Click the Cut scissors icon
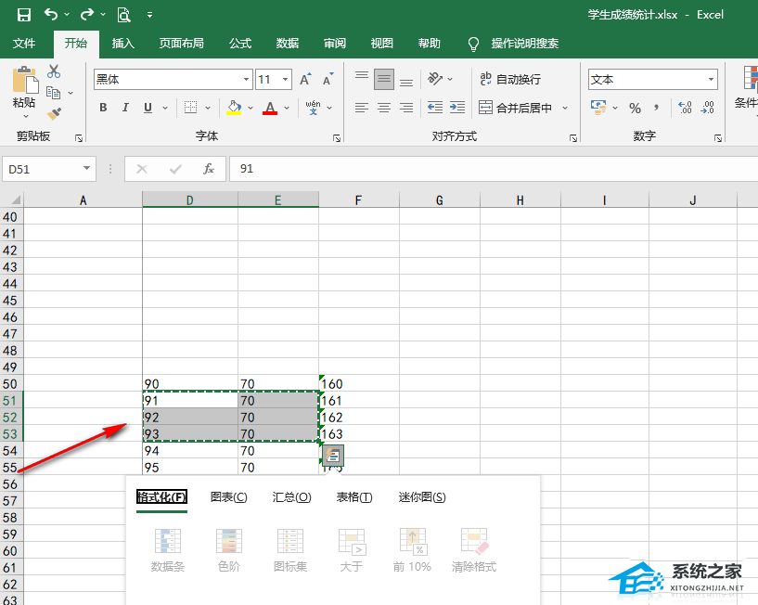The width and height of the screenshot is (758, 605). [x=54, y=71]
